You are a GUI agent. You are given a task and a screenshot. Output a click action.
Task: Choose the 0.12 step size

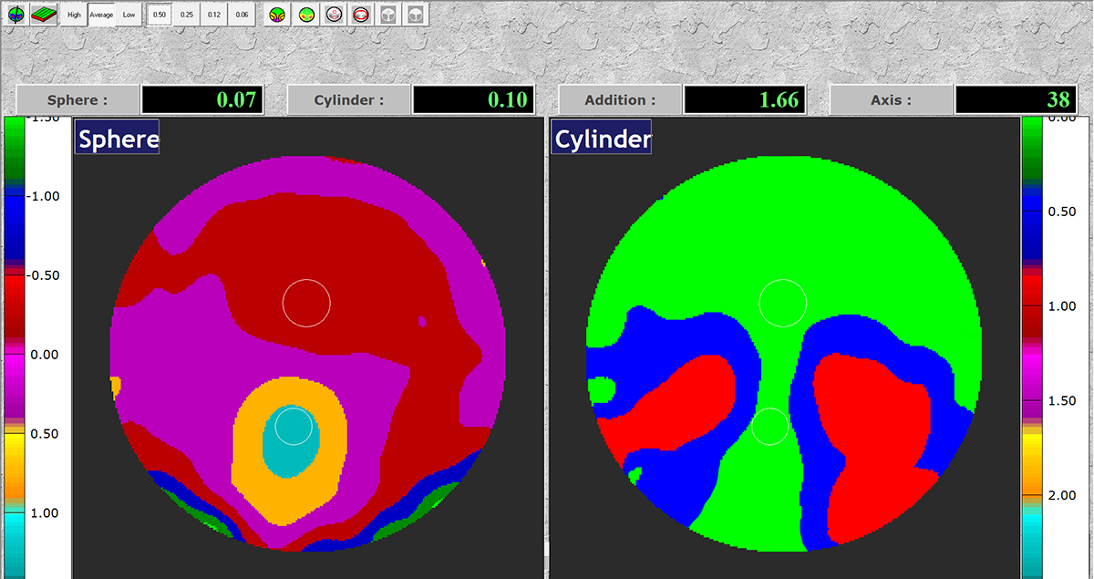214,15
